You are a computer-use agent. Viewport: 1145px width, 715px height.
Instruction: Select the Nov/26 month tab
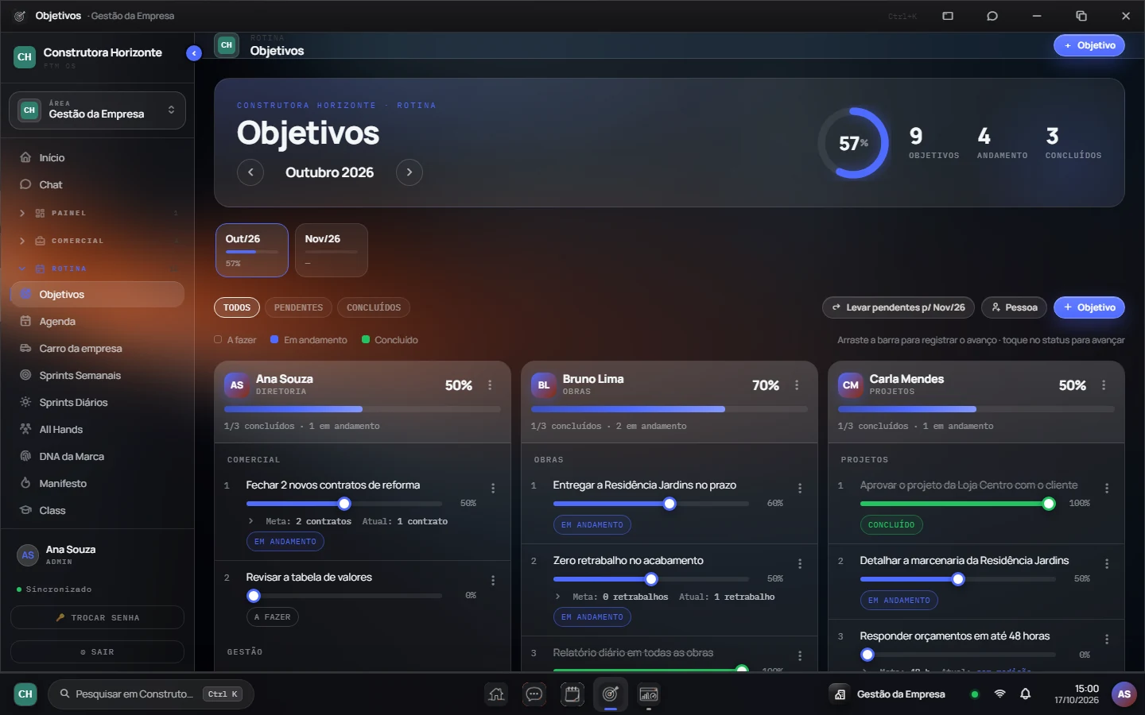click(332, 250)
